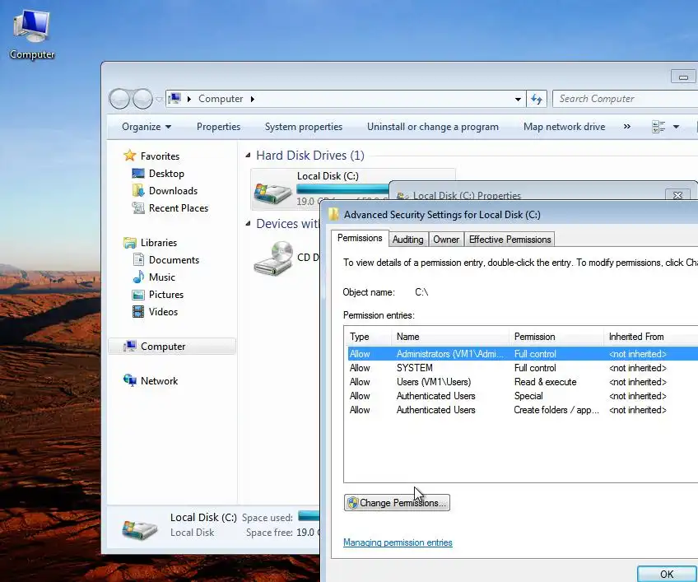
Task: Click the Recent Places icon
Action: point(138,208)
